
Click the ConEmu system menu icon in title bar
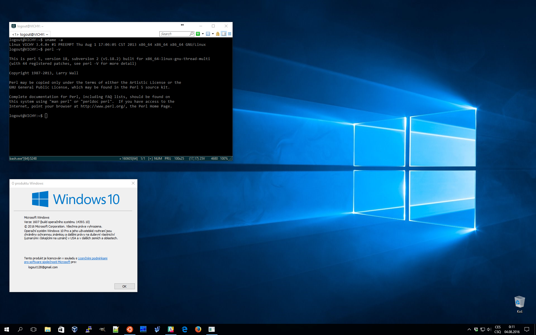(x=13, y=26)
